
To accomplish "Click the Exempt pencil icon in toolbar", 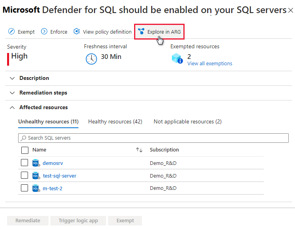I will pos(11,32).
